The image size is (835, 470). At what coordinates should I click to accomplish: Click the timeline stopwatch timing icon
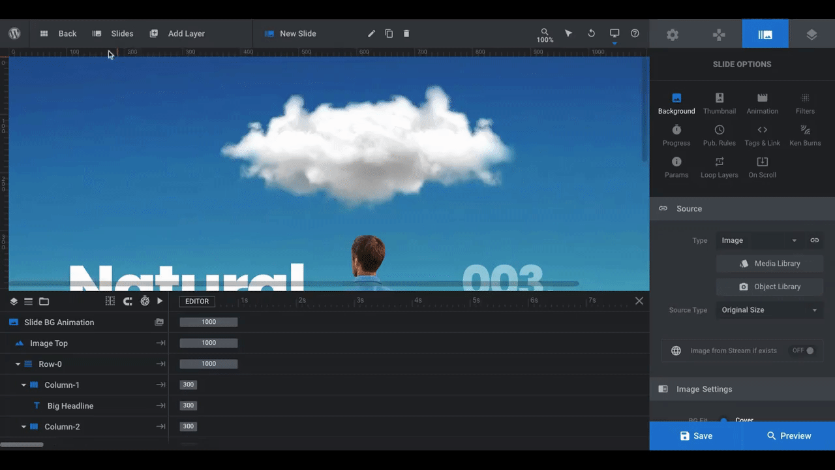click(145, 301)
